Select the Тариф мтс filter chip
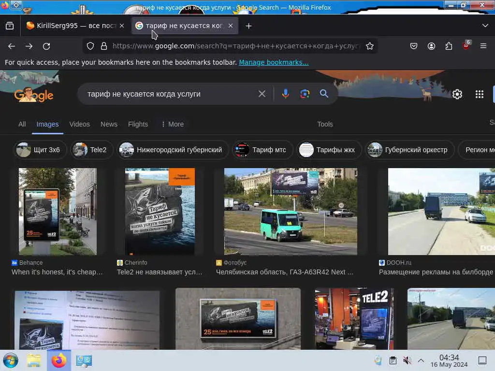495x371 pixels. [262, 150]
